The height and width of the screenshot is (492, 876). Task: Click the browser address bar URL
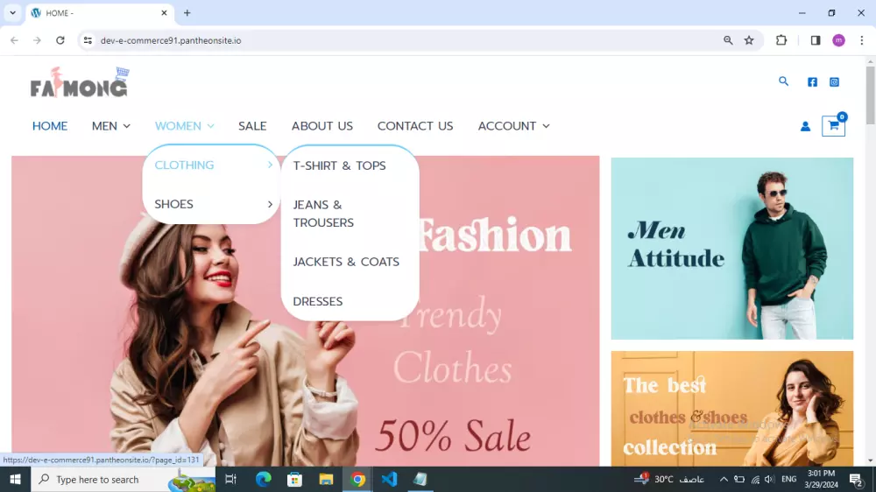click(171, 40)
